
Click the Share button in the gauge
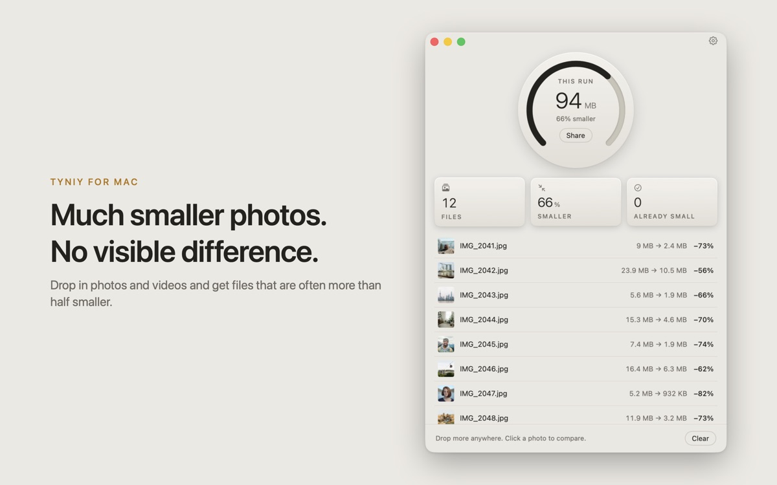pos(576,135)
